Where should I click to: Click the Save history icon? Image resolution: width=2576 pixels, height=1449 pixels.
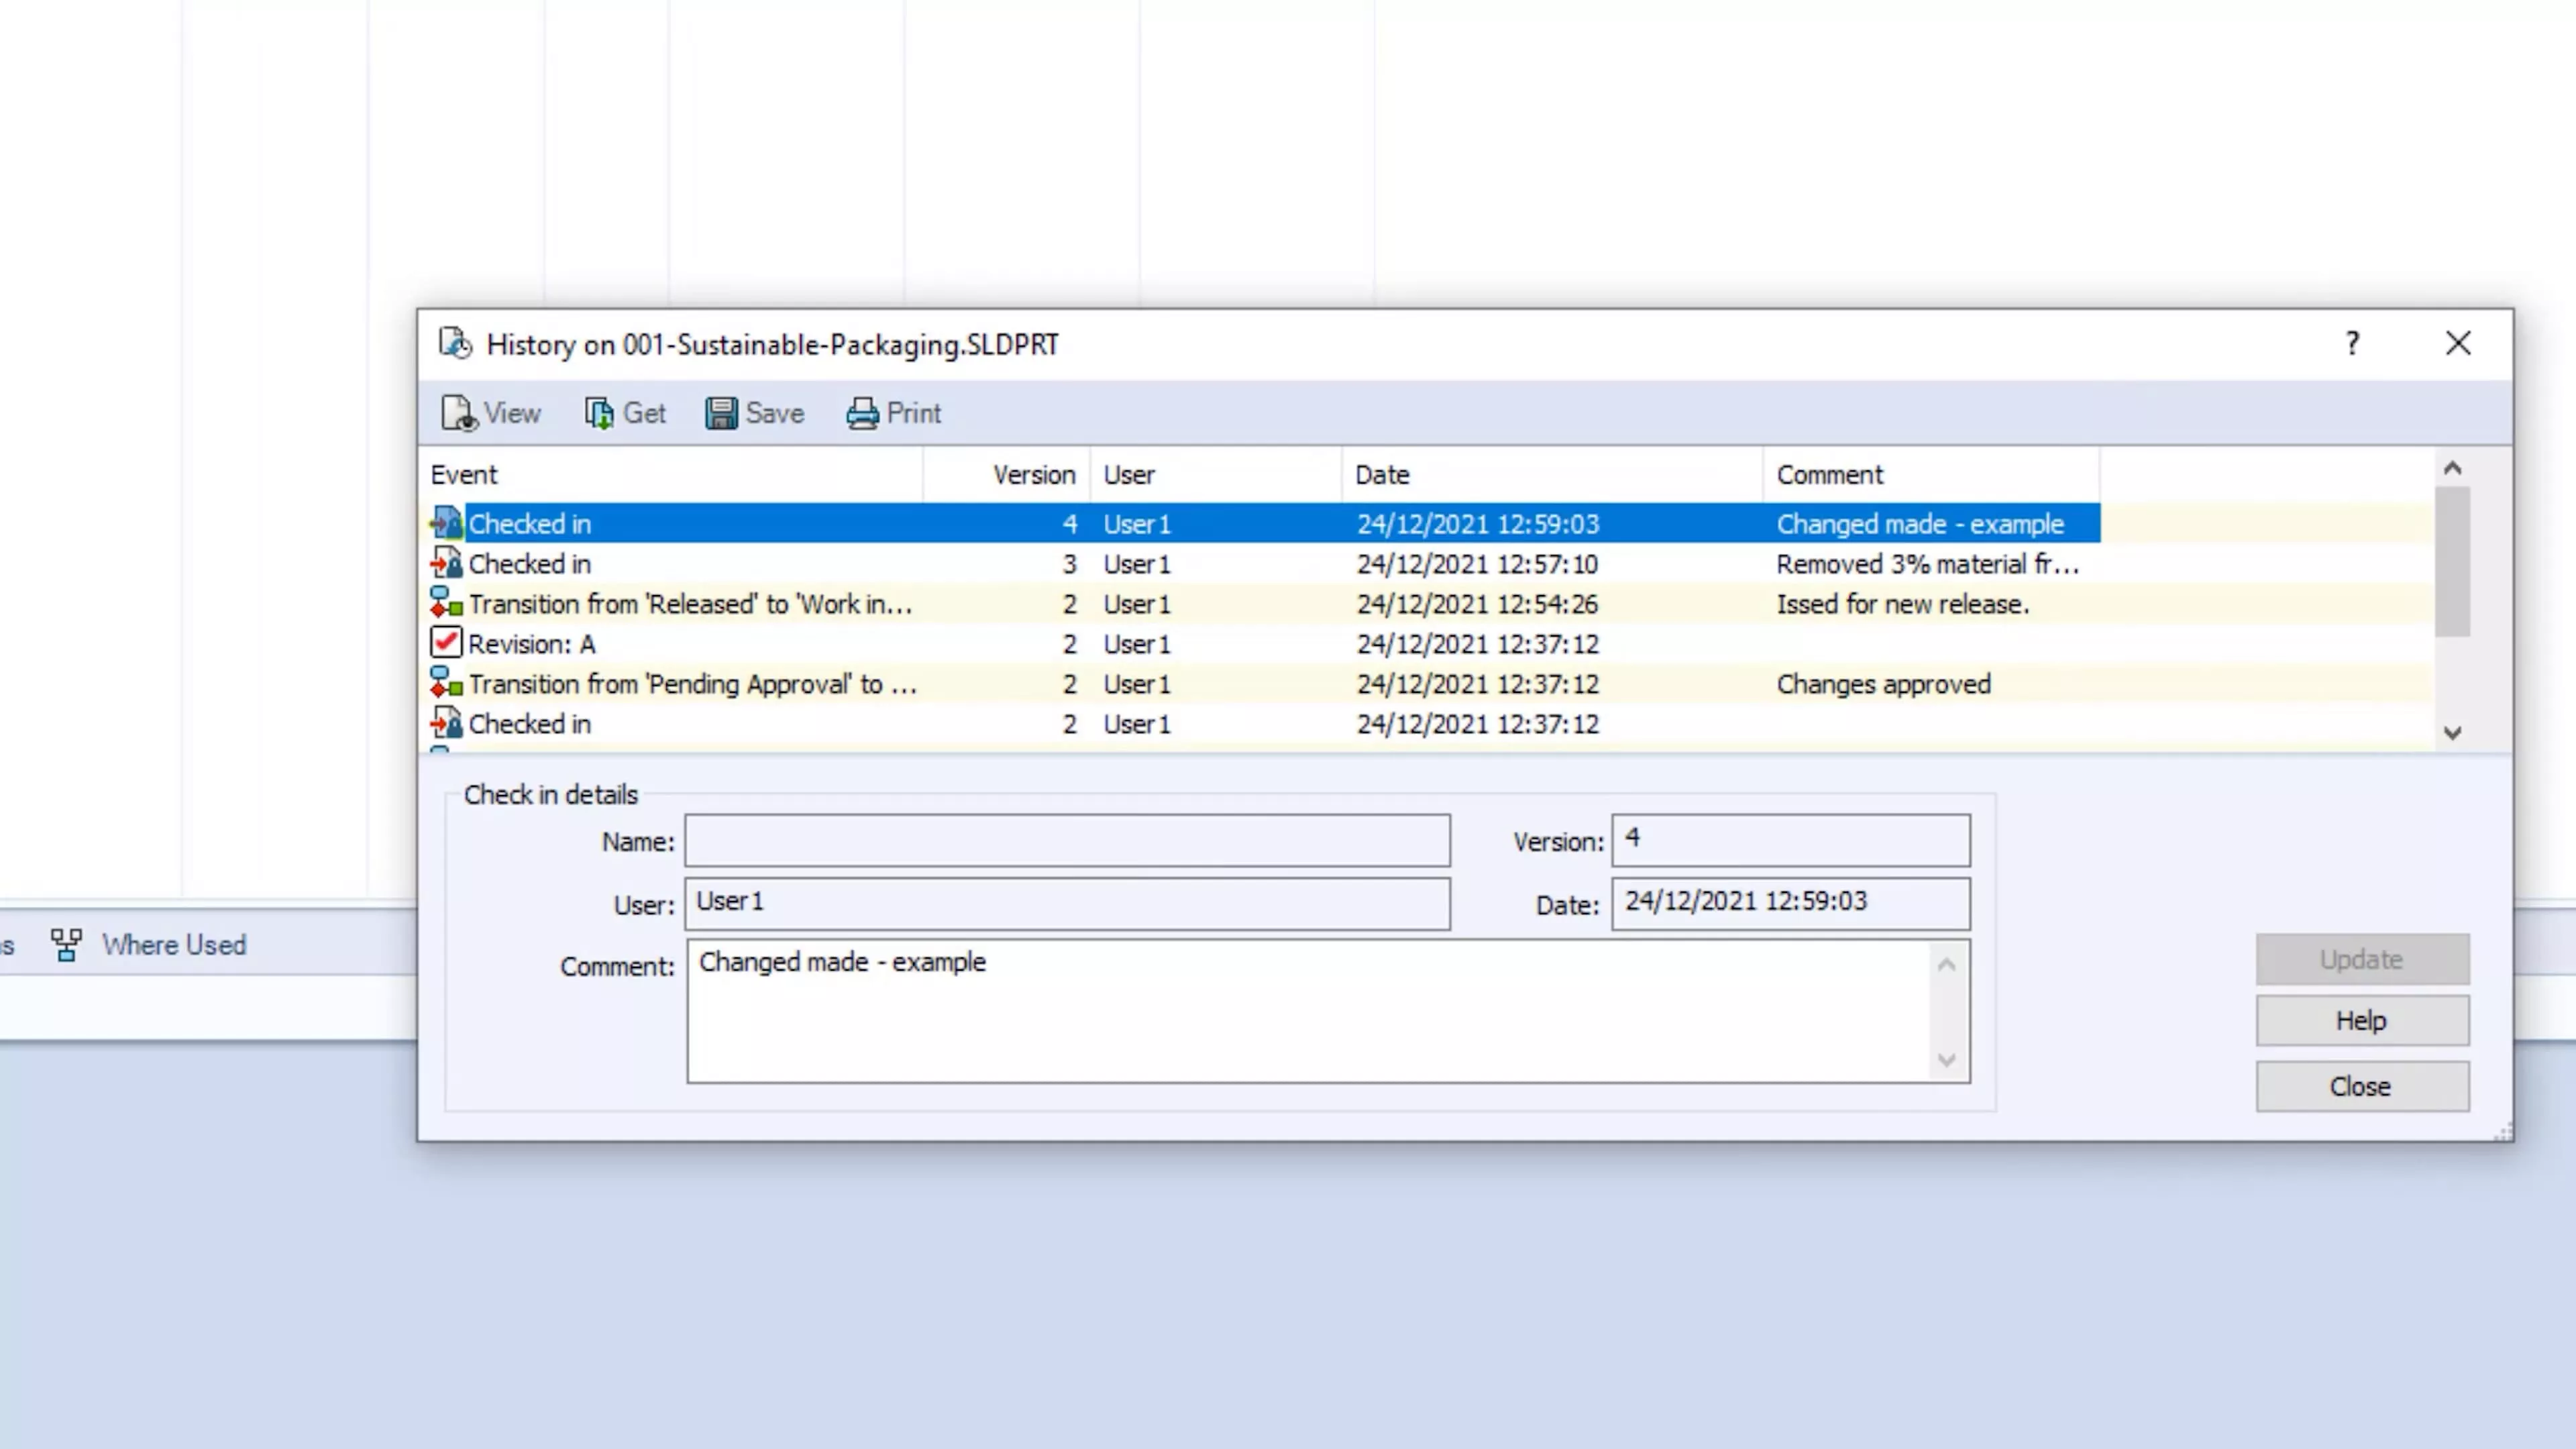tap(720, 413)
